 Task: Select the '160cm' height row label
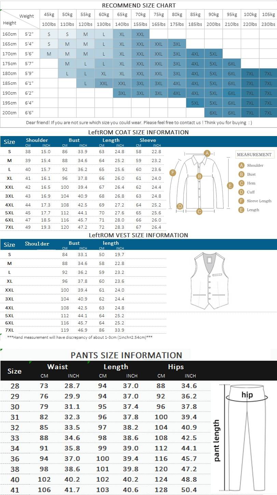tap(10, 34)
